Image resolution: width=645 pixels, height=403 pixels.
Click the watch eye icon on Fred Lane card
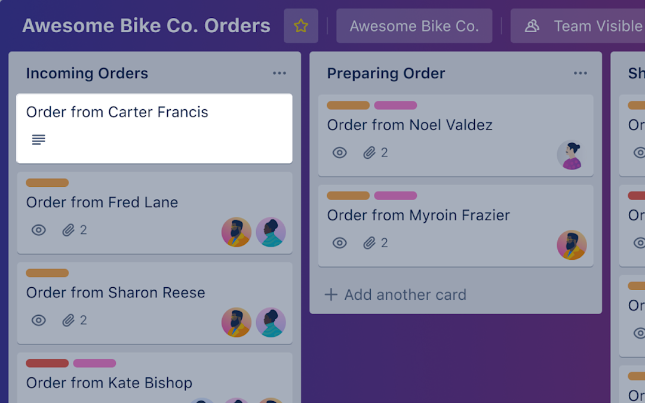38,230
